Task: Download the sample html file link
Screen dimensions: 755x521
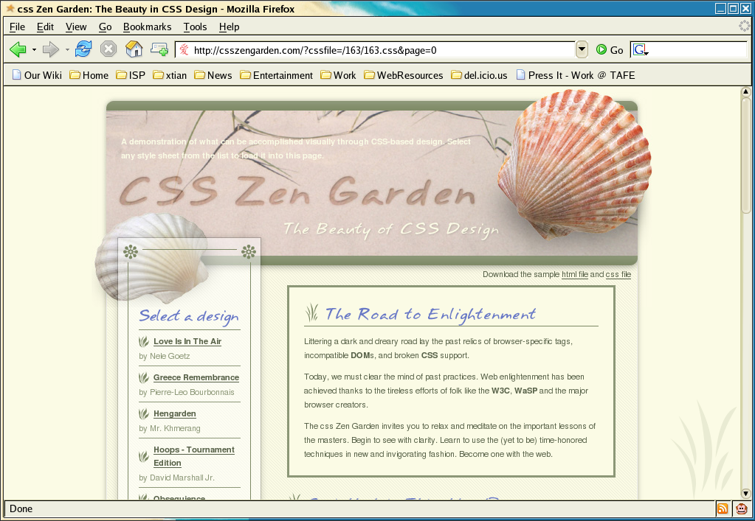Action: [x=575, y=274]
